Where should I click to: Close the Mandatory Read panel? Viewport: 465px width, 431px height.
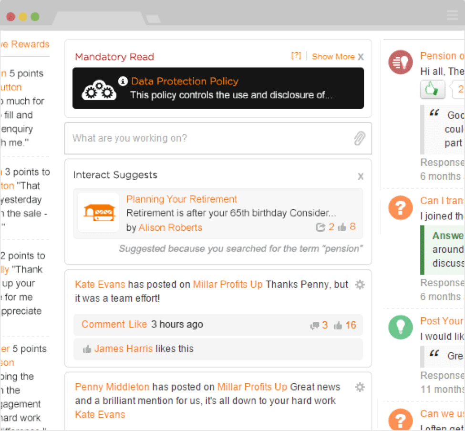[x=361, y=57]
